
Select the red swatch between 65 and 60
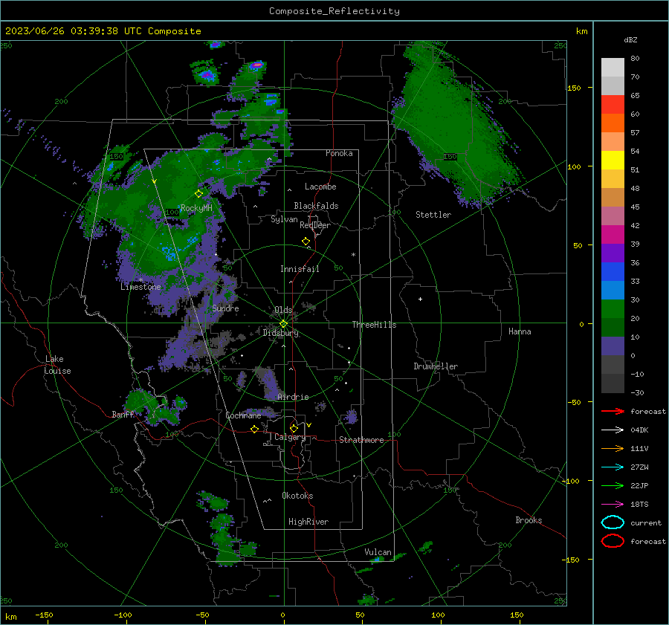pos(613,104)
